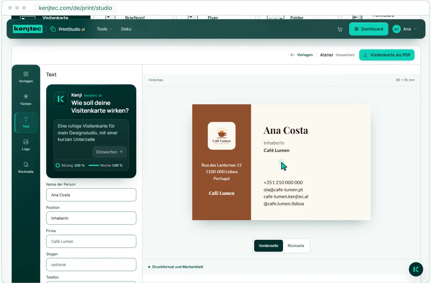Click the Firma input field
Image resolution: width=431 pixels, height=283 pixels.
pos(91,241)
